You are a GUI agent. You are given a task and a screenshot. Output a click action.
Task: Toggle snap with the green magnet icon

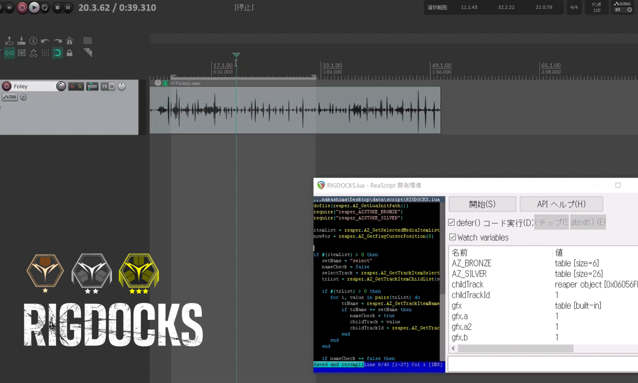click(x=57, y=53)
